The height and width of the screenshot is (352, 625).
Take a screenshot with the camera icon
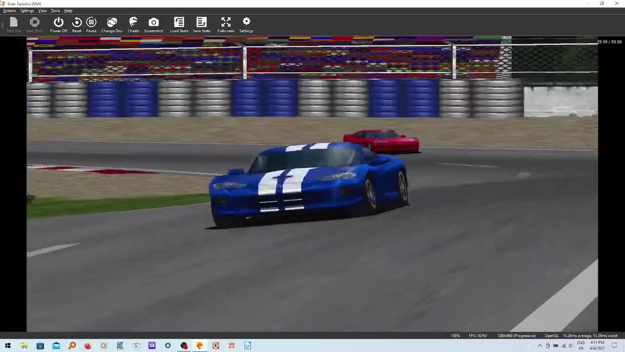pos(153,25)
